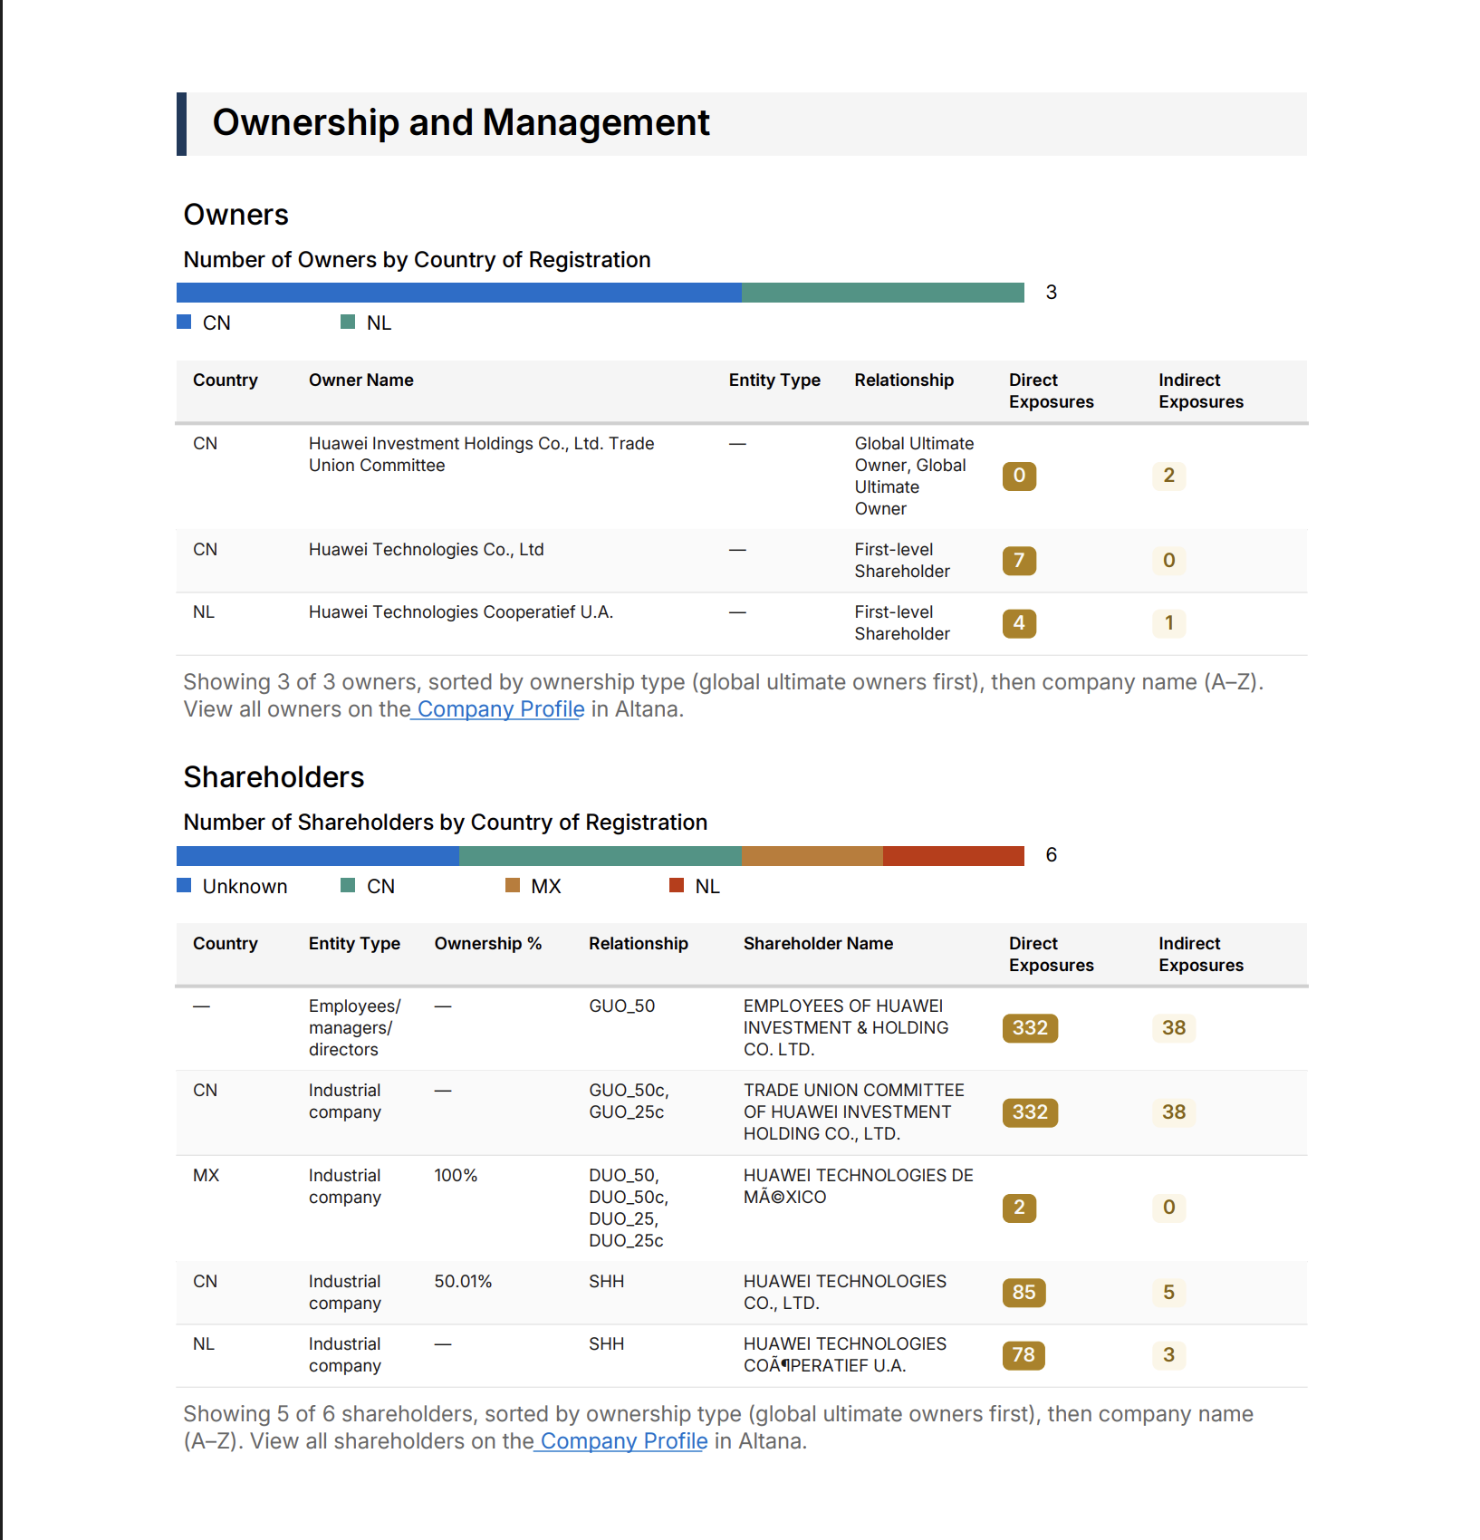Click direct exposures badge 332 for Trade Union Committee shareholder
This screenshot has width=1480, height=1540.
tap(1030, 1112)
